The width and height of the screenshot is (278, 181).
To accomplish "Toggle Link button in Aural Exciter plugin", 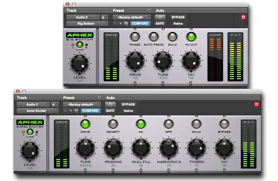I will click(x=30, y=132).
